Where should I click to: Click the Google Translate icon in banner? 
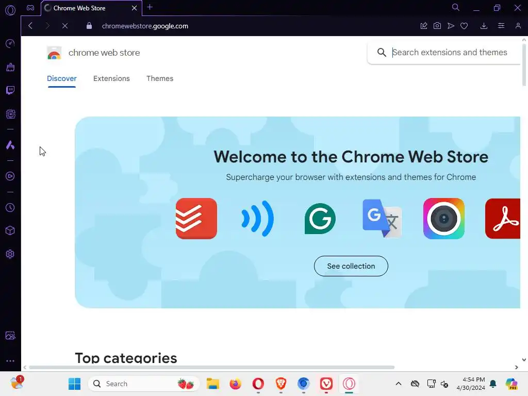point(382,219)
